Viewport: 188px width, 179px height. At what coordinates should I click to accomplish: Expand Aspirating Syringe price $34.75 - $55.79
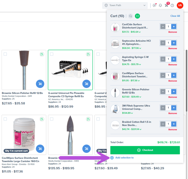[131, 64]
